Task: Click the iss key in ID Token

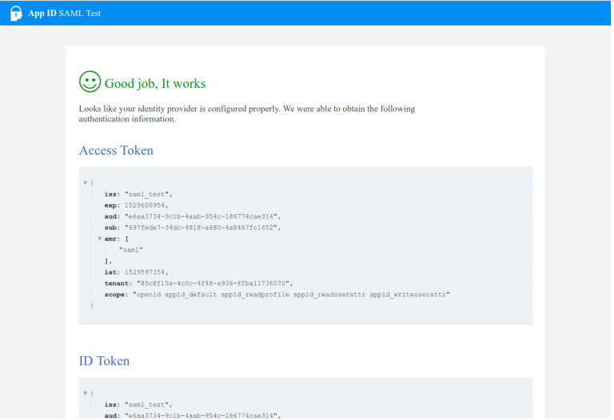Action: click(111, 405)
